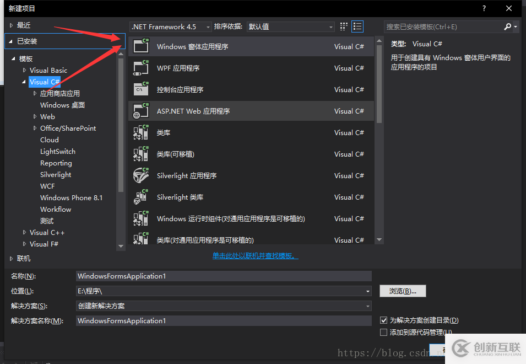Select the Windows 窗体应用程序 template icon
Viewport: 526px width, 364px height.
[141, 46]
